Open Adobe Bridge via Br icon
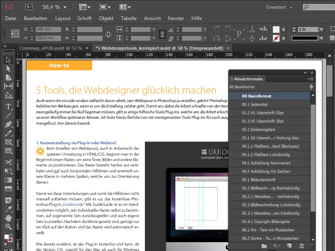335x251 pixels. point(29,7)
